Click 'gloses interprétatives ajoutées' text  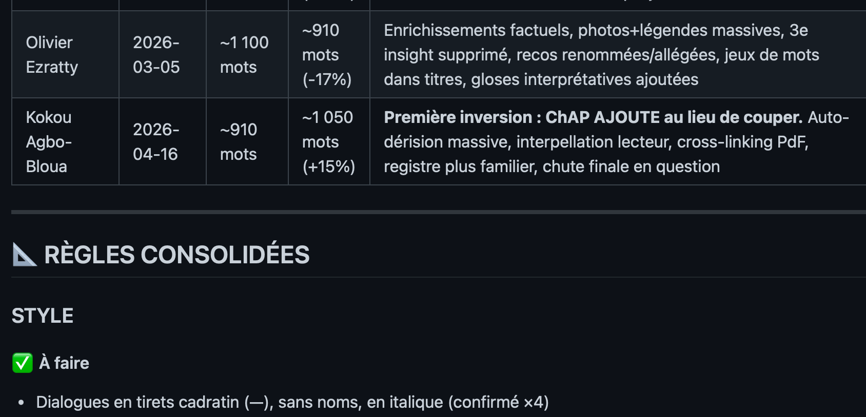click(585, 79)
